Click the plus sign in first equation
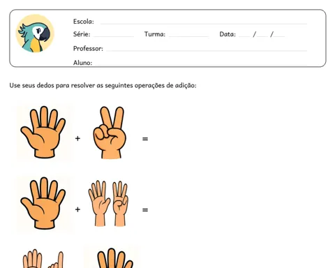 (x=77, y=138)
